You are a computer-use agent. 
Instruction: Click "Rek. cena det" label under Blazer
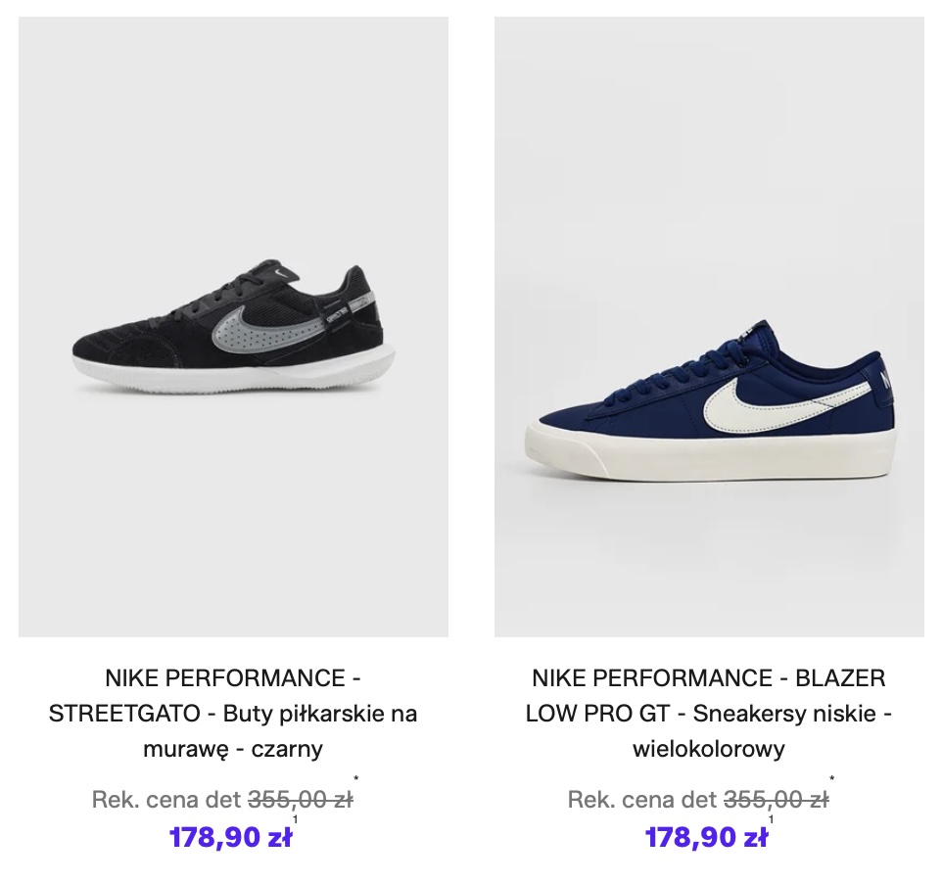pyautogui.click(x=641, y=800)
